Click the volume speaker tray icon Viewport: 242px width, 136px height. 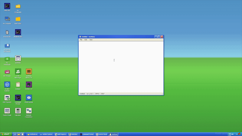tap(233, 134)
